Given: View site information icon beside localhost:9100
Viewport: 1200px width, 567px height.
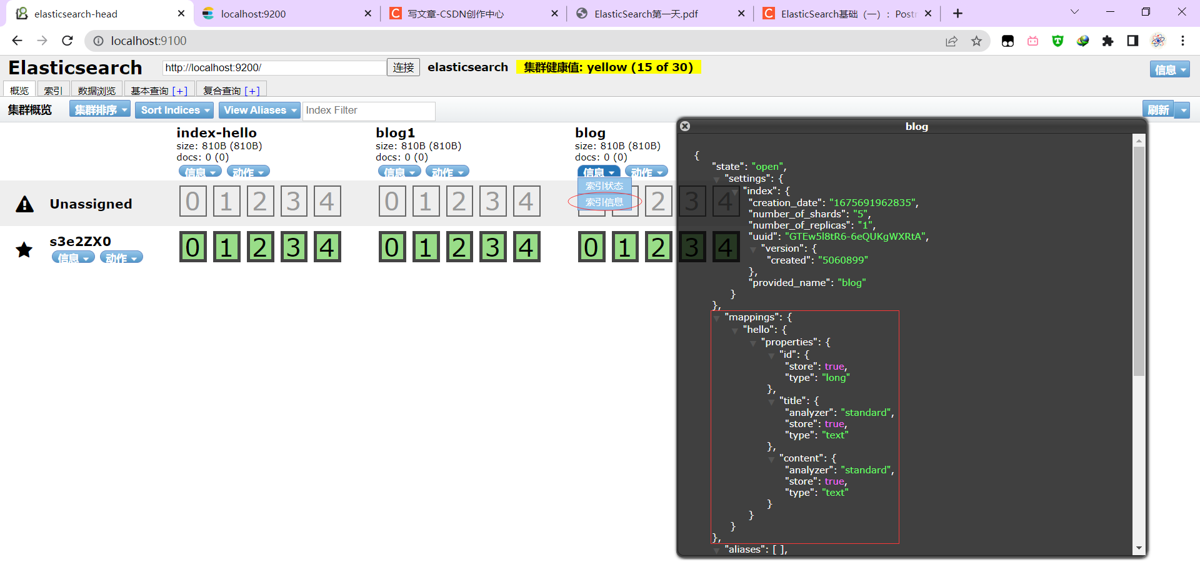Looking at the screenshot, I should pos(98,41).
